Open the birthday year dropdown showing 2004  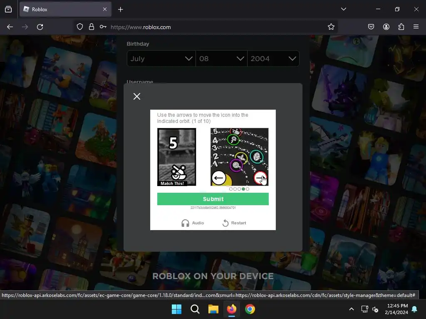273,59
